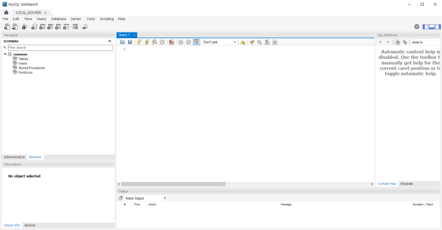Viewport: 442px width, 230px height.
Task: Open Search table data icon
Action: (x=75, y=27)
